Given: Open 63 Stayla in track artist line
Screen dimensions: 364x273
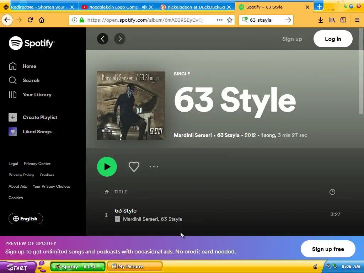Looking at the screenshot, I should tap(171, 219).
